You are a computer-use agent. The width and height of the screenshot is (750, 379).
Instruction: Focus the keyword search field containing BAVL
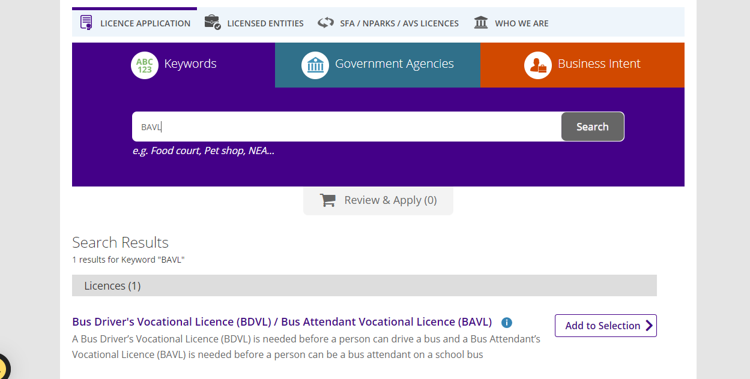pos(347,127)
